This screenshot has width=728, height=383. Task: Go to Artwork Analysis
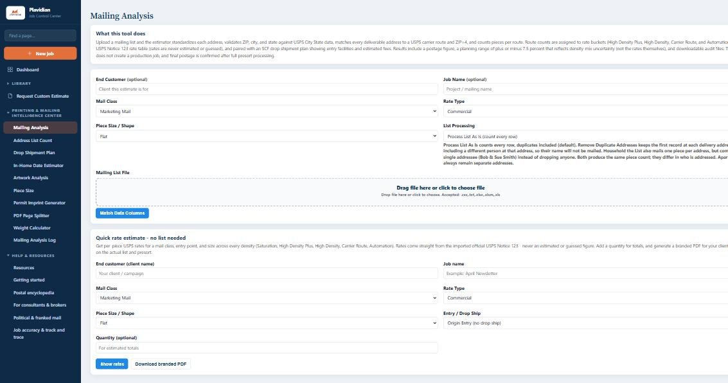(31, 178)
